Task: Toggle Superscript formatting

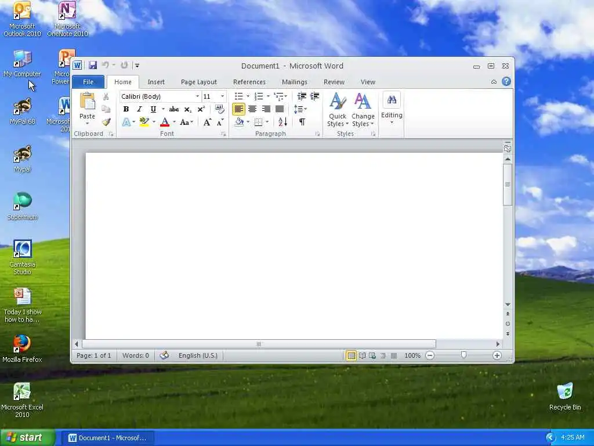Action: [201, 109]
